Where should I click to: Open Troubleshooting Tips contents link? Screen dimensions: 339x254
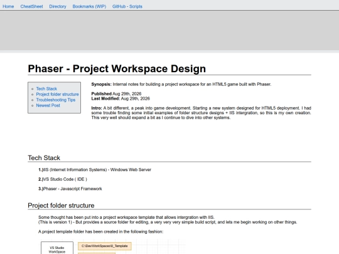(x=56, y=100)
